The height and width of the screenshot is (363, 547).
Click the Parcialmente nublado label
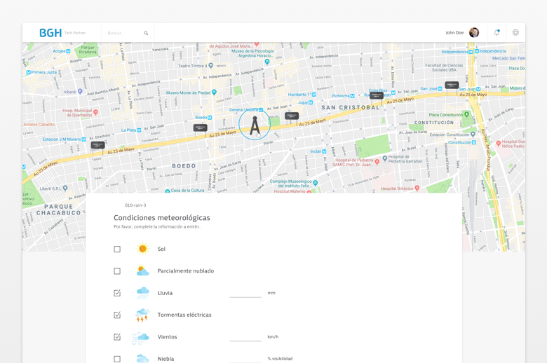click(x=186, y=271)
